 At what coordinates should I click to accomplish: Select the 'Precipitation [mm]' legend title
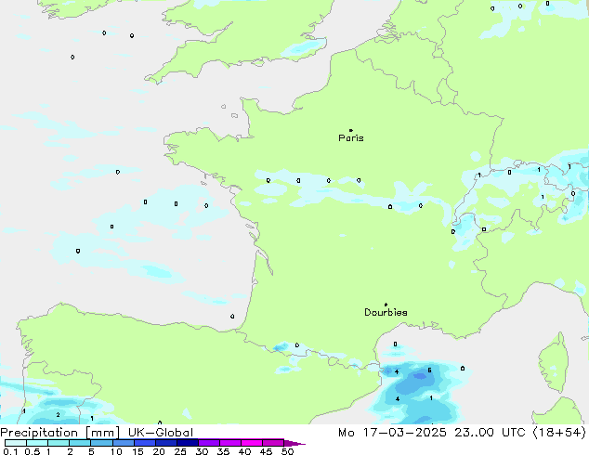point(60,433)
